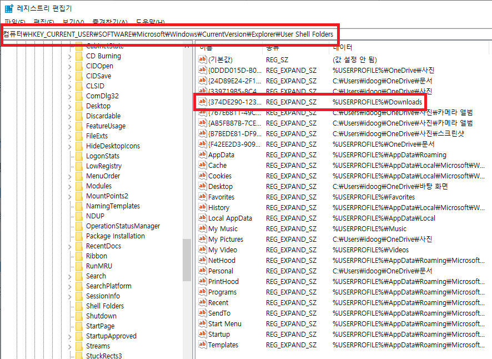
Task: Open the 파일(F) menu
Action: [15, 22]
